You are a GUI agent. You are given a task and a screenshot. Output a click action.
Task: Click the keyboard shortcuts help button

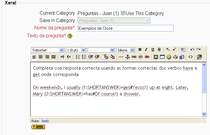click(x=38, y=127)
